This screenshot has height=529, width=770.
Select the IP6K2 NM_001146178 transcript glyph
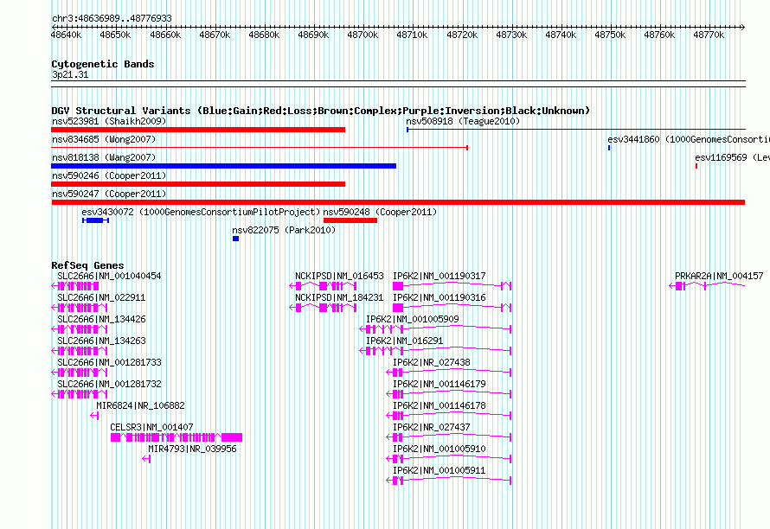[x=449, y=416]
